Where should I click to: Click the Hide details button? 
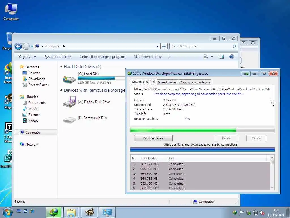[x=153, y=138]
